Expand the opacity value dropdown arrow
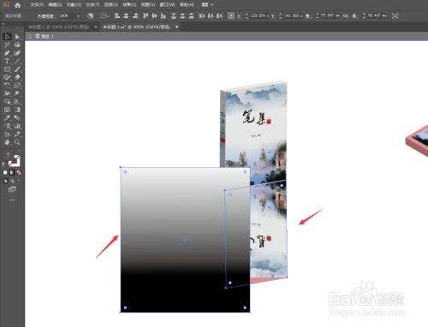Viewport: 428px width, 327px height. 78,16
